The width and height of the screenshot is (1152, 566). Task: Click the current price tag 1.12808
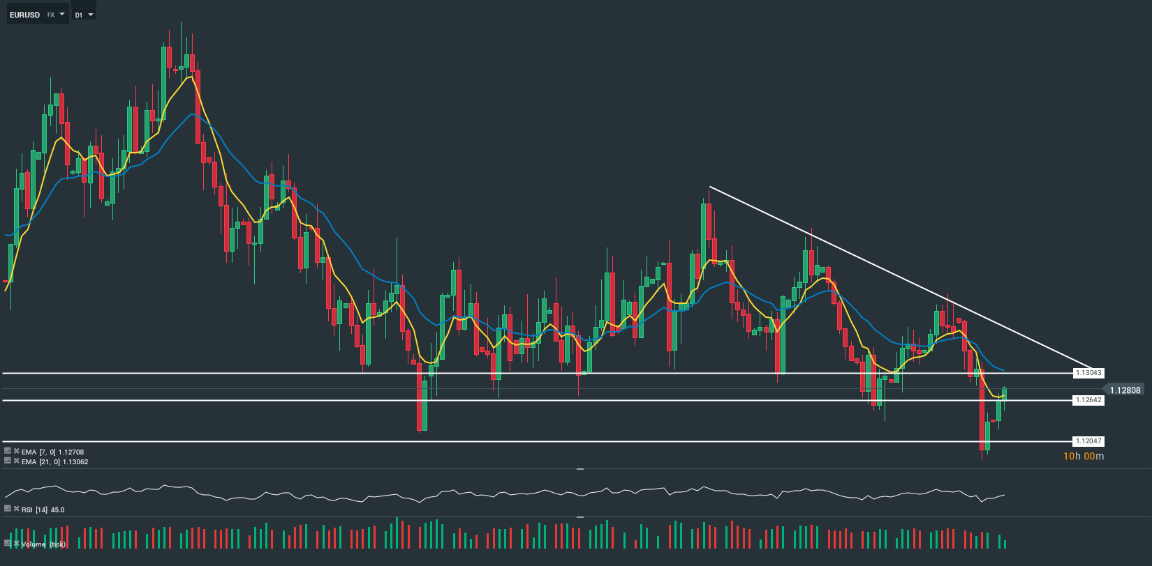coord(1125,390)
